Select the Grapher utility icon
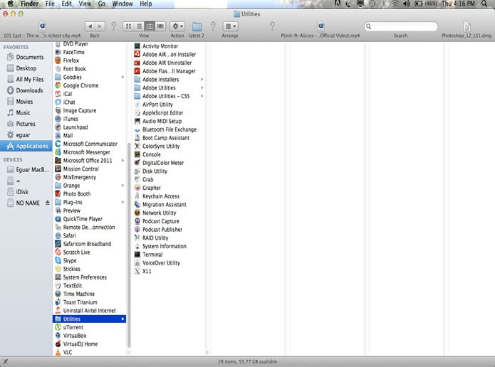 coord(137,188)
